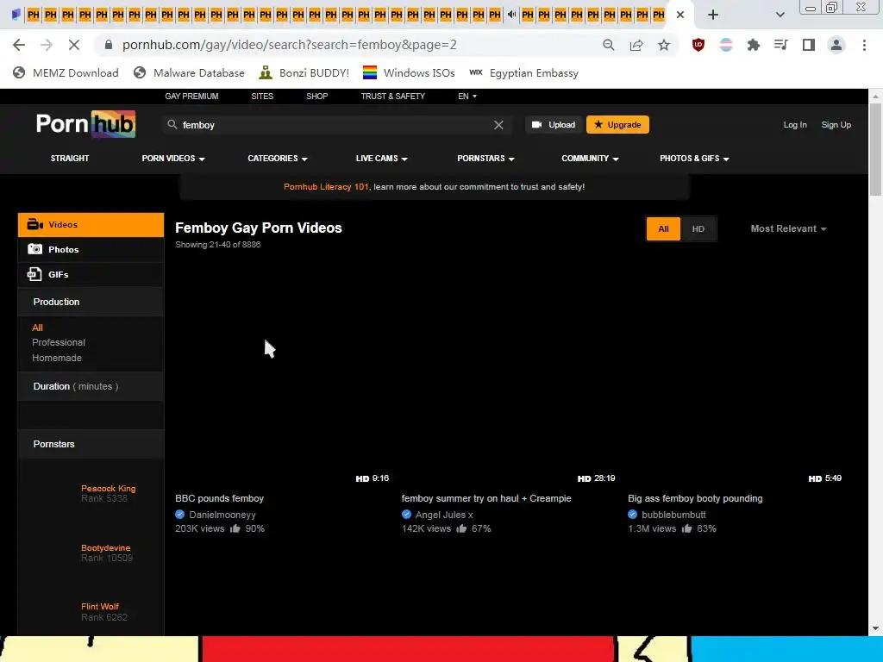Screen dimensions: 883x662
Task: Open the Windows ISOs bookmark
Action: click(408, 72)
